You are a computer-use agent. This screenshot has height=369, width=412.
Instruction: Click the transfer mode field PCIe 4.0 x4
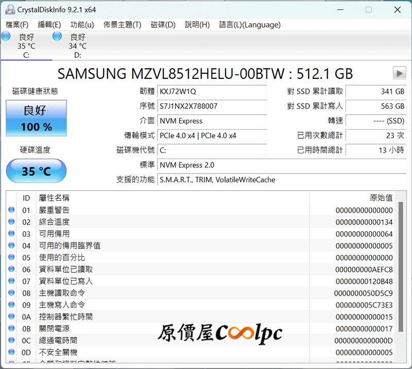212,136
